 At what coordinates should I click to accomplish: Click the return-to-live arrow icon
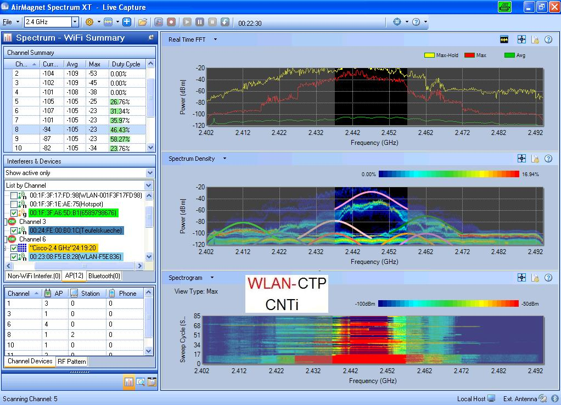coord(225,22)
